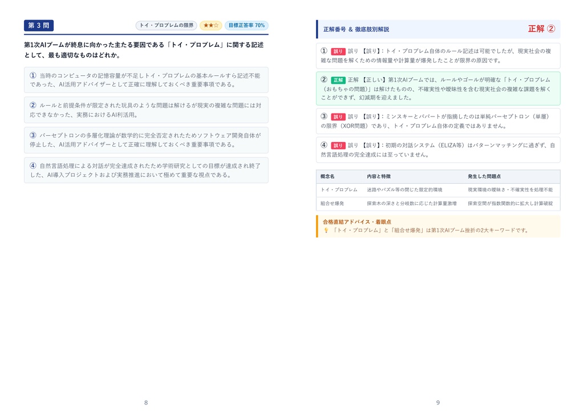Click the cell 探索空間が指数関数的に拡大し計算破綻
584x415 pixels.
tap(510, 204)
